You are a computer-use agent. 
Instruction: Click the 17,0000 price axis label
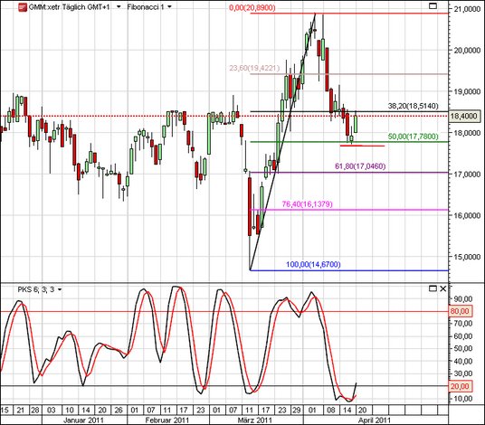(x=467, y=174)
